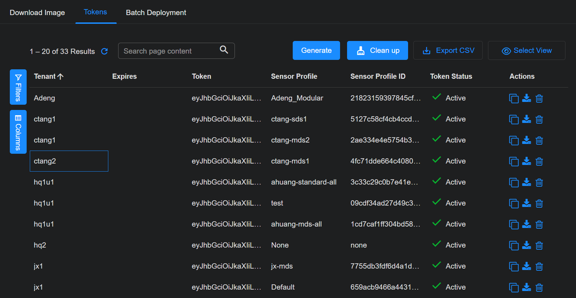Download the ahuang-standard-all token
The image size is (576, 298).
point(526,182)
